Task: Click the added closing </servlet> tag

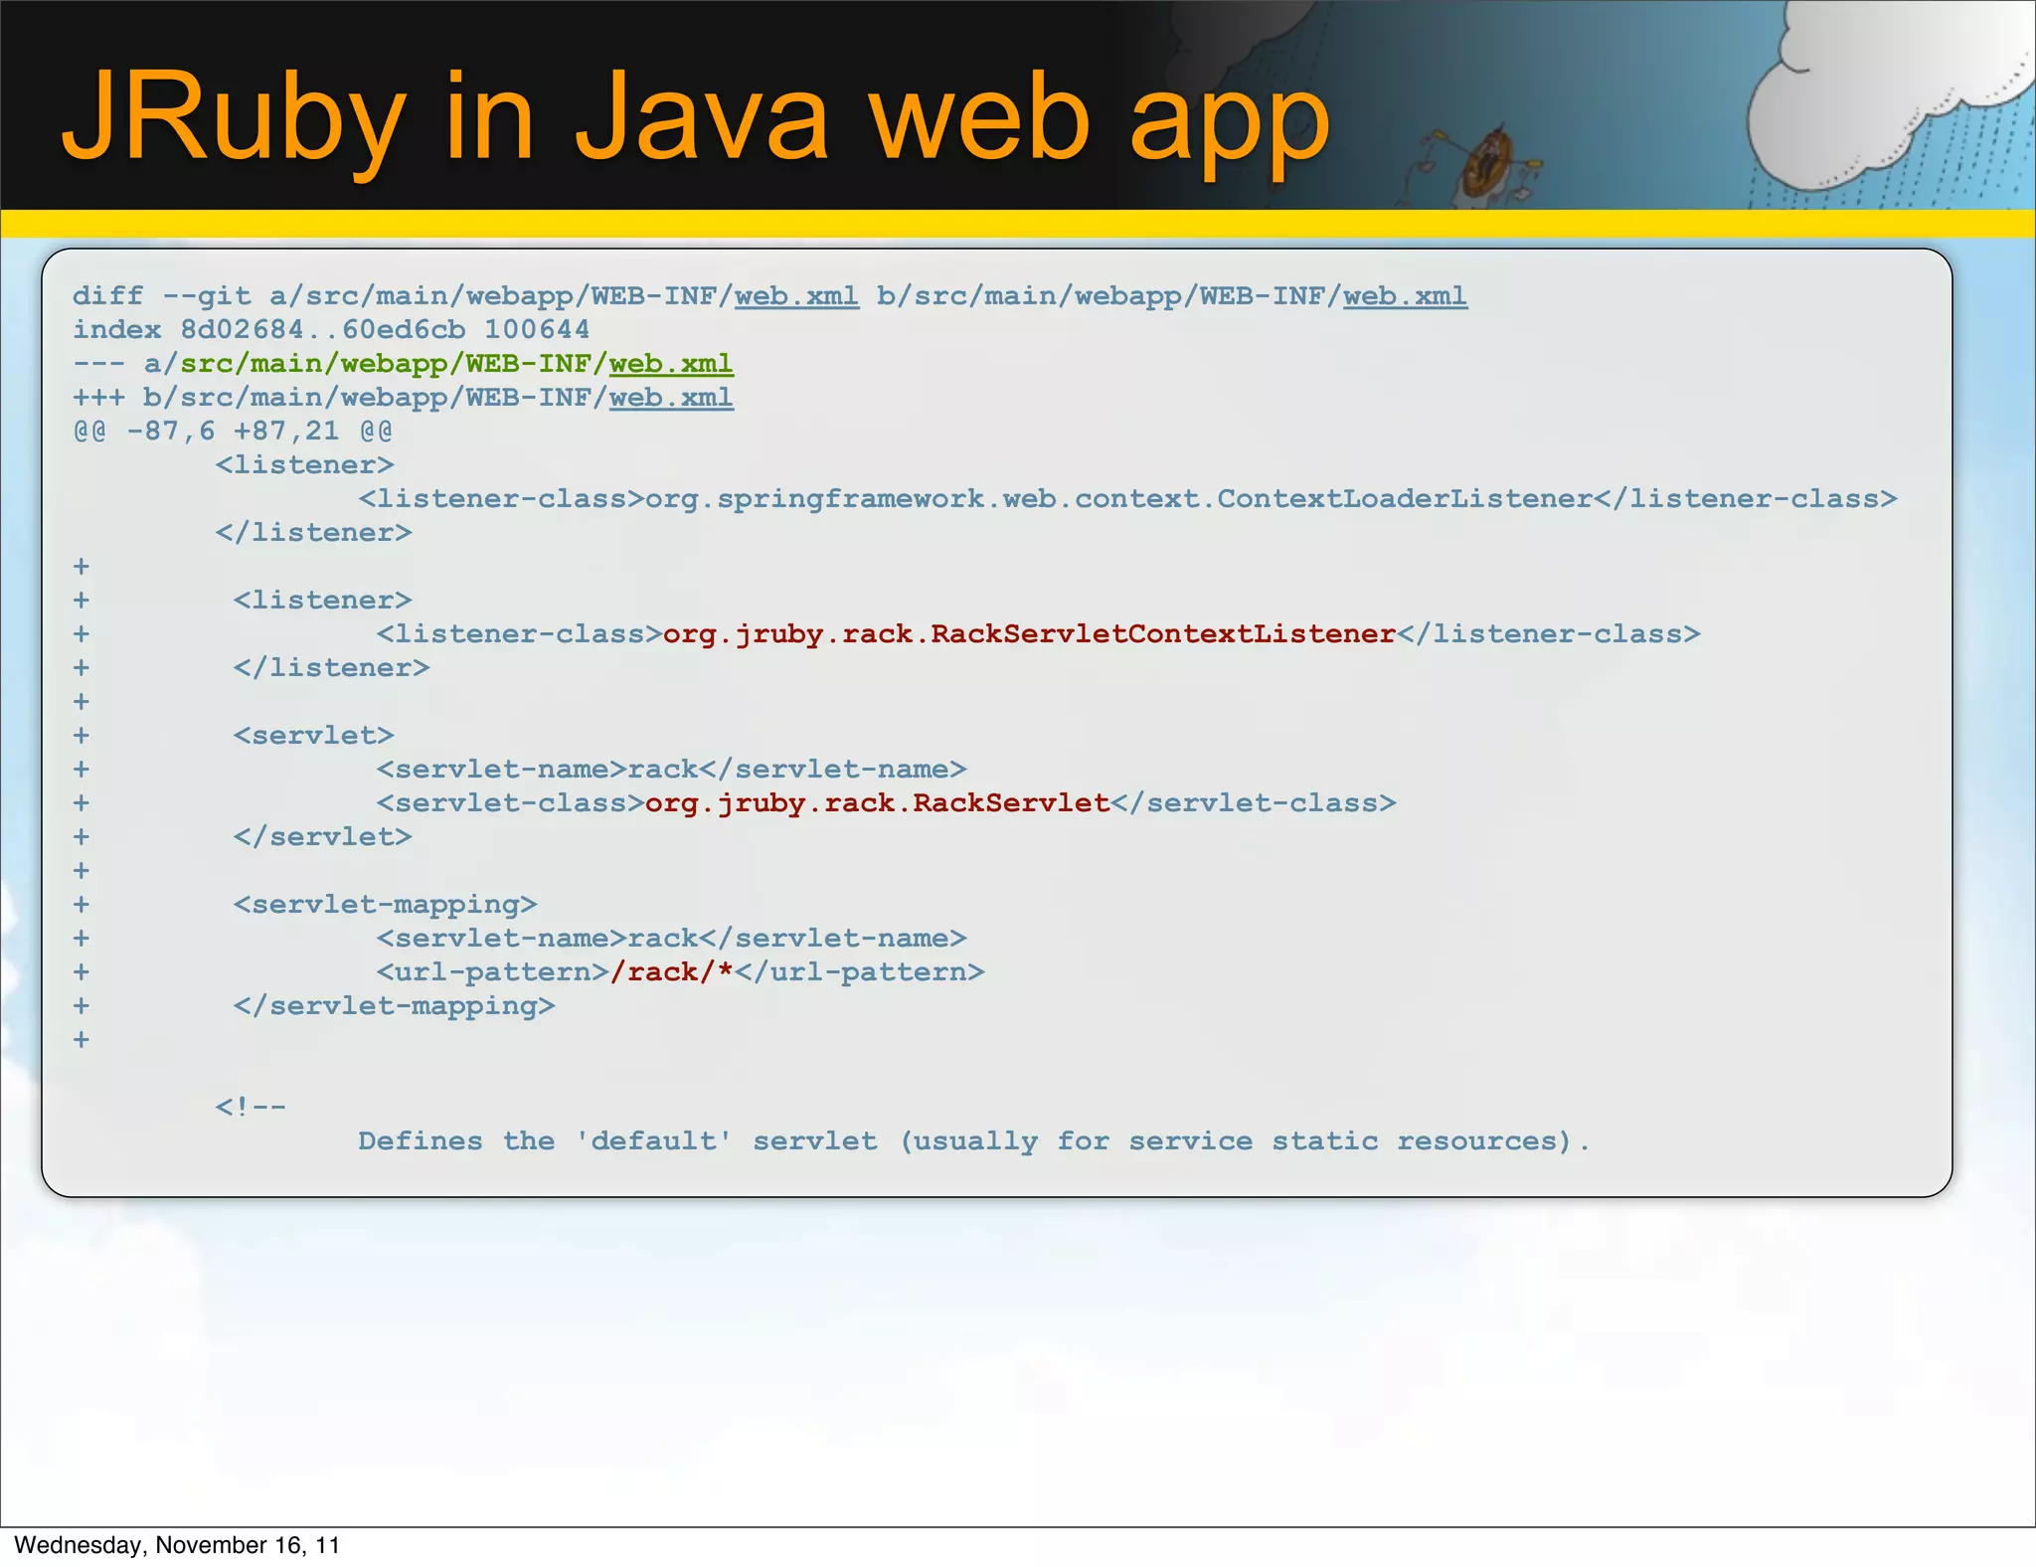Action: tap(322, 837)
